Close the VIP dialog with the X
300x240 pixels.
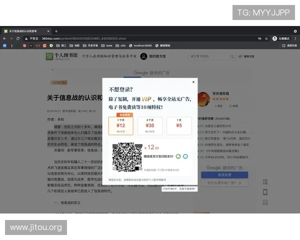(193, 82)
